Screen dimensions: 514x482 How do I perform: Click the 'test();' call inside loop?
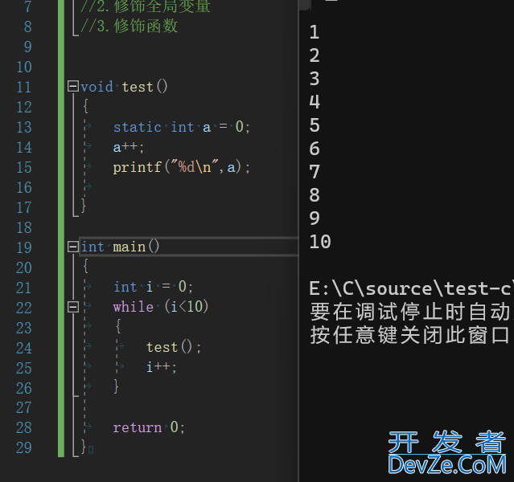174,347
